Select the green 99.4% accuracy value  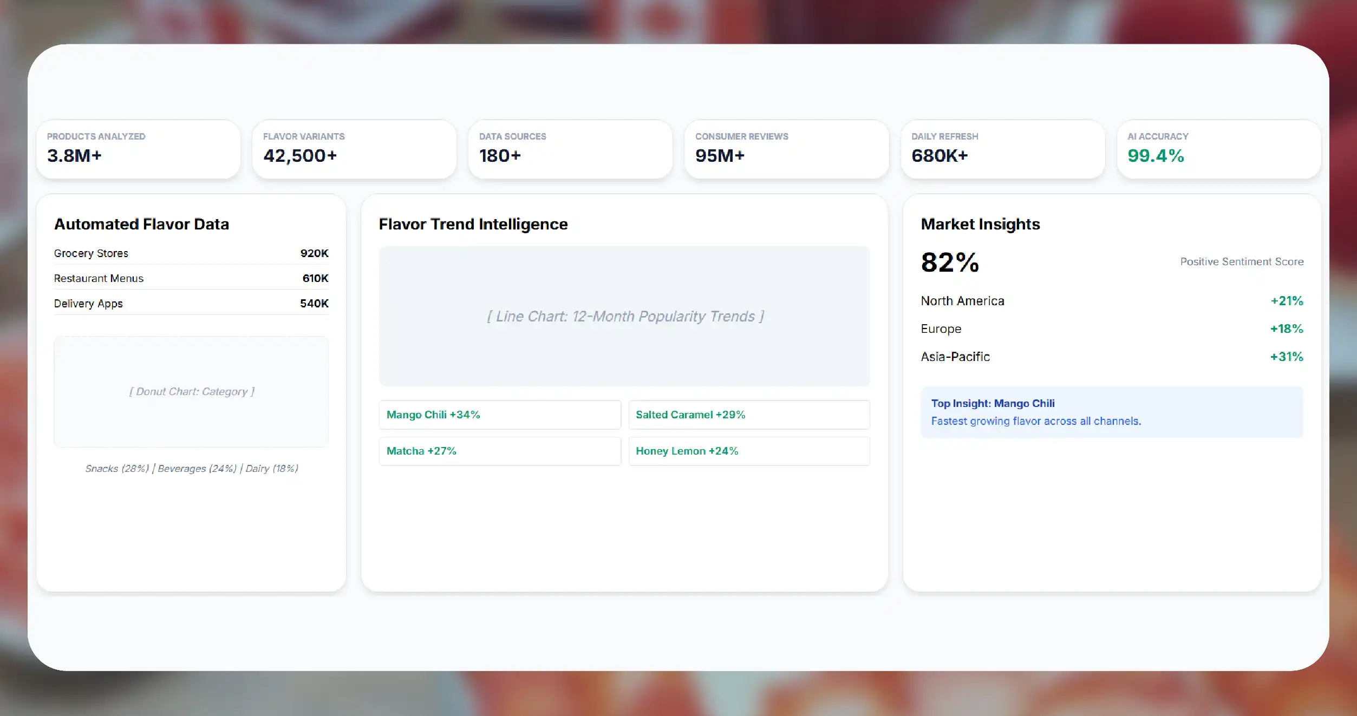pyautogui.click(x=1156, y=156)
